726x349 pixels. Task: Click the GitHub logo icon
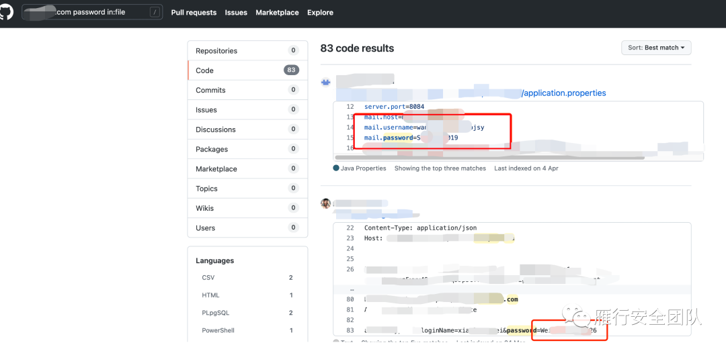pyautogui.click(x=6, y=13)
